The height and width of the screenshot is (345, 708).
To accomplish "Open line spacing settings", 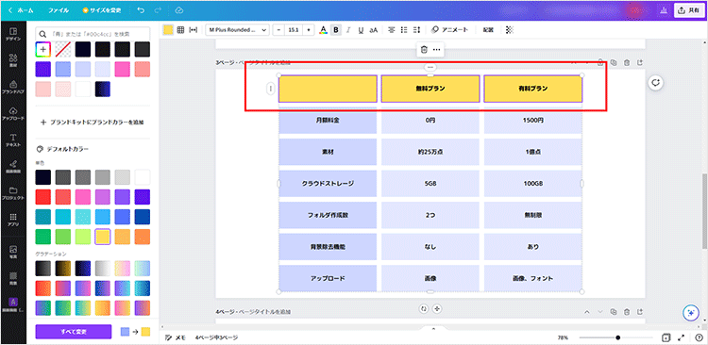I will 416,30.
